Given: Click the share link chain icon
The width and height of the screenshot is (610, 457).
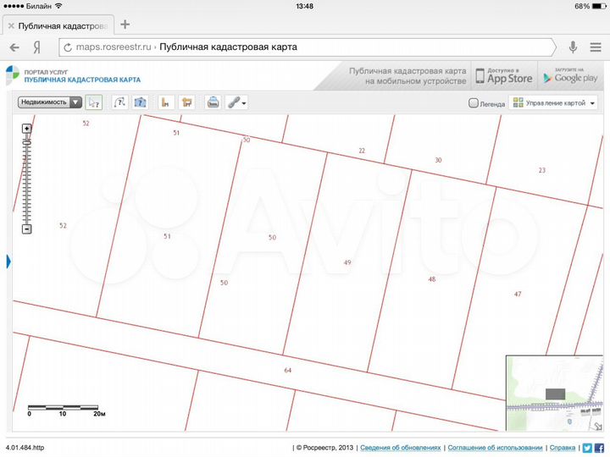Looking at the screenshot, I should tap(234, 102).
